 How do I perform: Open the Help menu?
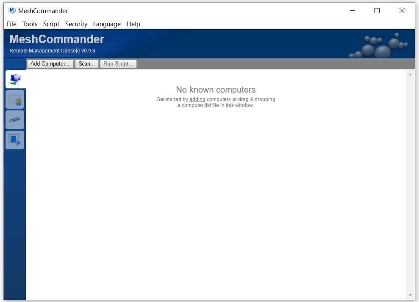coord(133,24)
